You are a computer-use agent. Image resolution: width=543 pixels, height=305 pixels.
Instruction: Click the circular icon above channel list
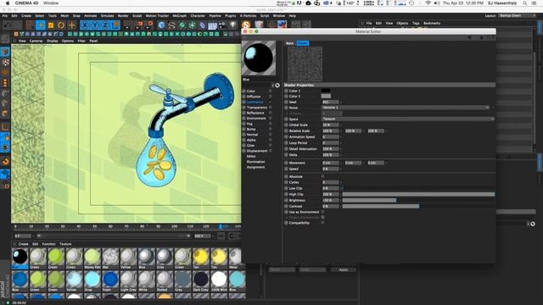coord(277,86)
